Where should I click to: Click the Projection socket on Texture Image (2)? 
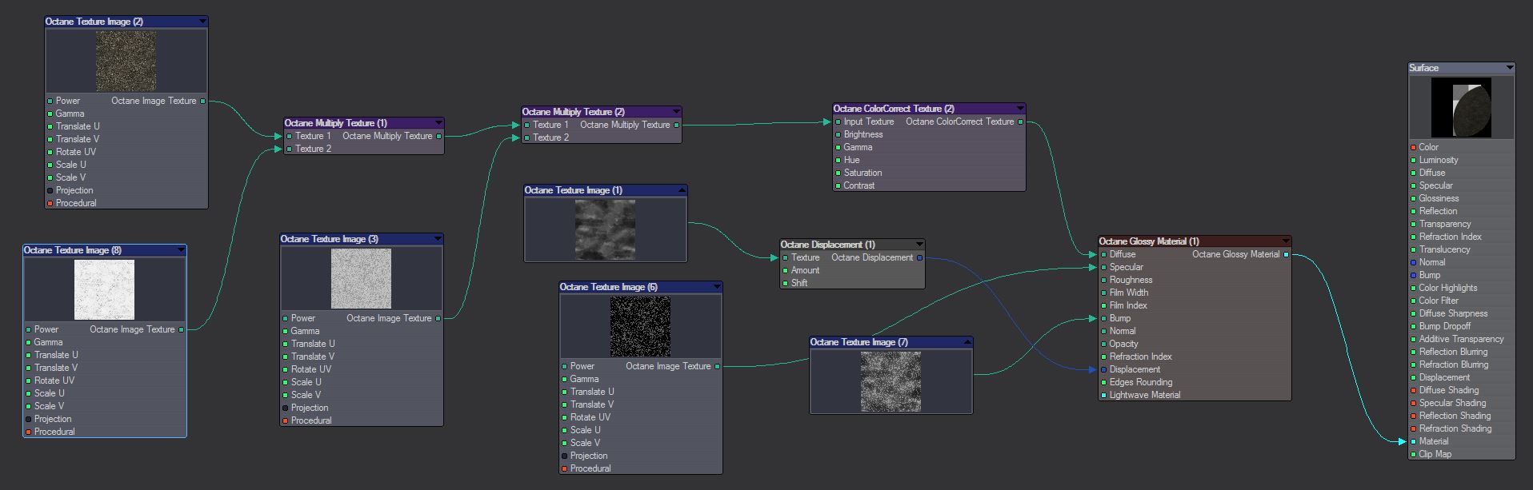click(x=50, y=190)
